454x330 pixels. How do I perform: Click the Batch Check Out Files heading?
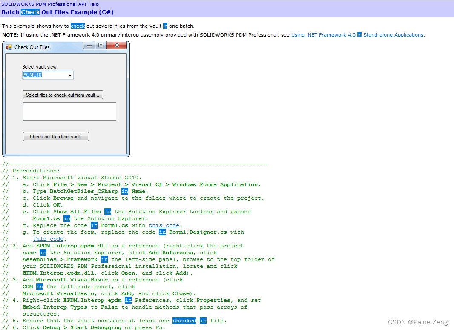point(57,12)
